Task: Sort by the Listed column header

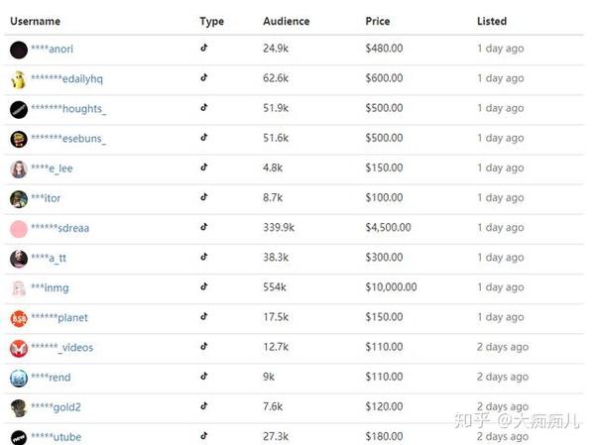Action: (492, 21)
